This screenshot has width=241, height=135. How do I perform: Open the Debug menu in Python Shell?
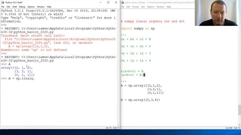[x=22, y=7]
